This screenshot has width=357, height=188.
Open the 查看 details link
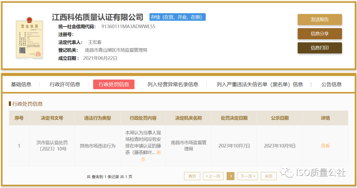tap(325, 146)
